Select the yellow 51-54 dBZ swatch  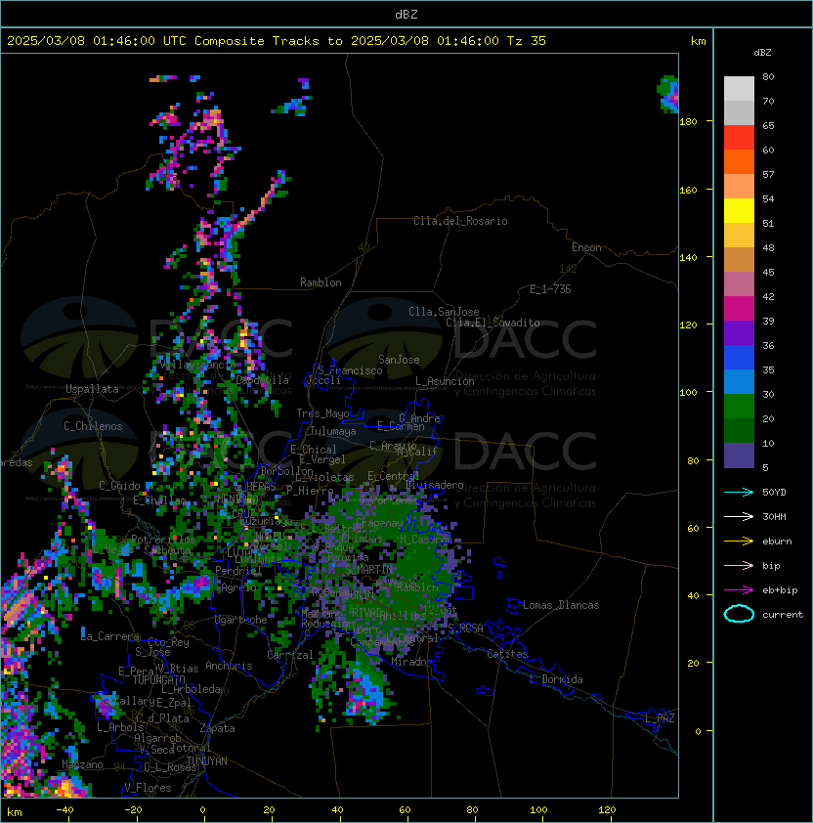[x=739, y=211]
